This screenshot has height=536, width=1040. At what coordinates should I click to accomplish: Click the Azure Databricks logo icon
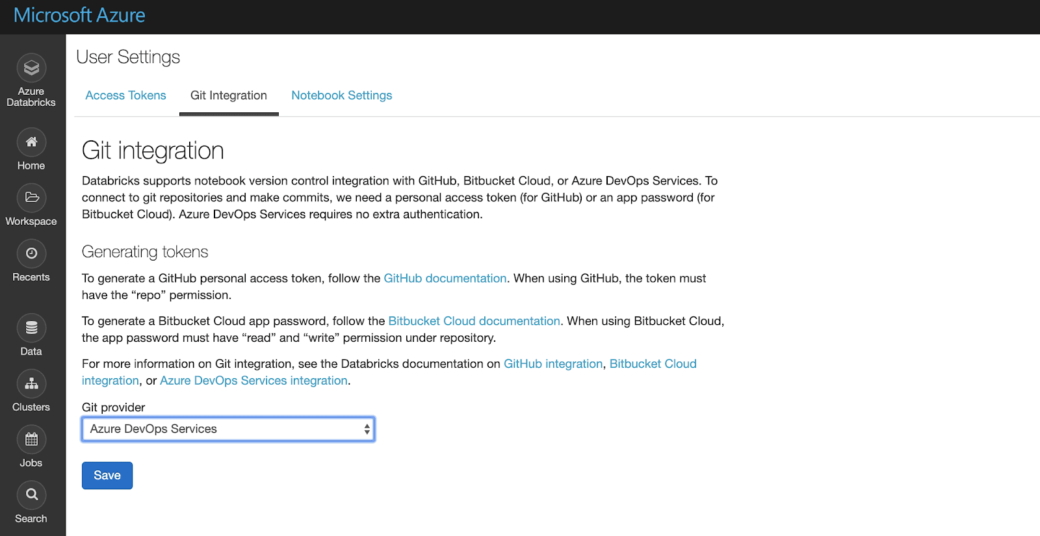(31, 68)
